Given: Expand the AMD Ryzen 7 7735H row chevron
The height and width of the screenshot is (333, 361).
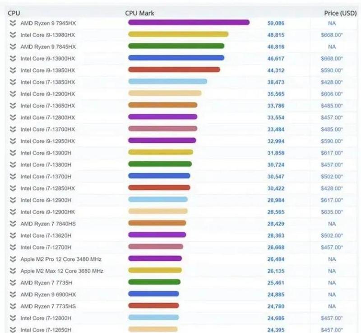Looking at the screenshot, I should click(x=13, y=283).
